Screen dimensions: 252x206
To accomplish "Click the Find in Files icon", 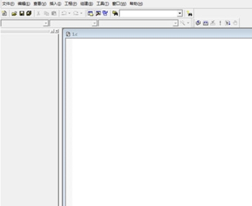I will (115, 13).
